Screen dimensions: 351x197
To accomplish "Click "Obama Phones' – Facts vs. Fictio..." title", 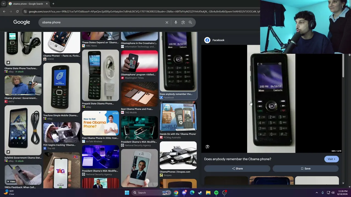I will click(x=62, y=56).
